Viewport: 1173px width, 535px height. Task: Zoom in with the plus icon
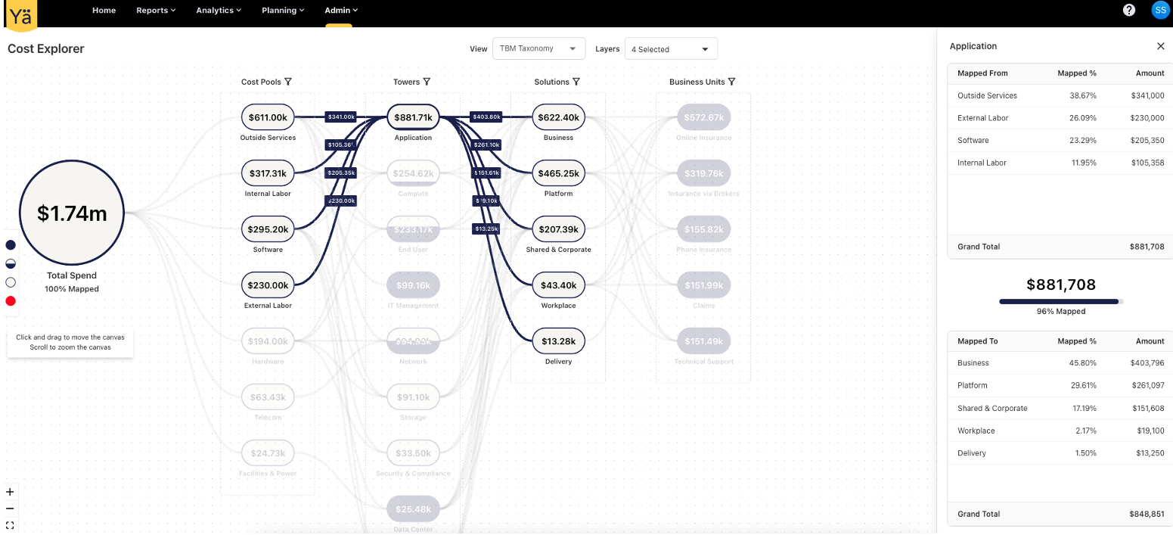[x=10, y=492]
